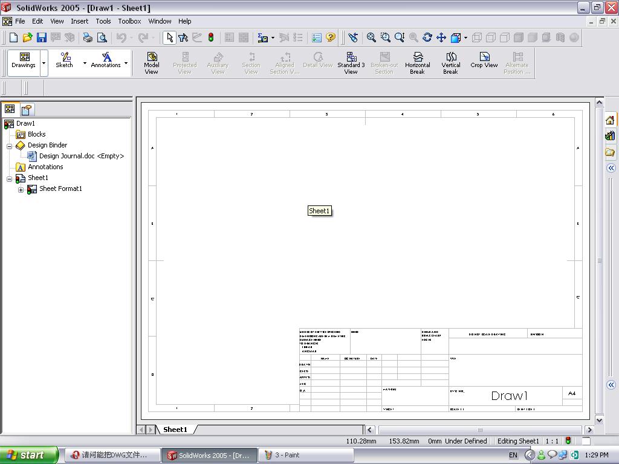Viewport: 619px width, 464px height.
Task: Open the View menu
Action: coord(57,21)
